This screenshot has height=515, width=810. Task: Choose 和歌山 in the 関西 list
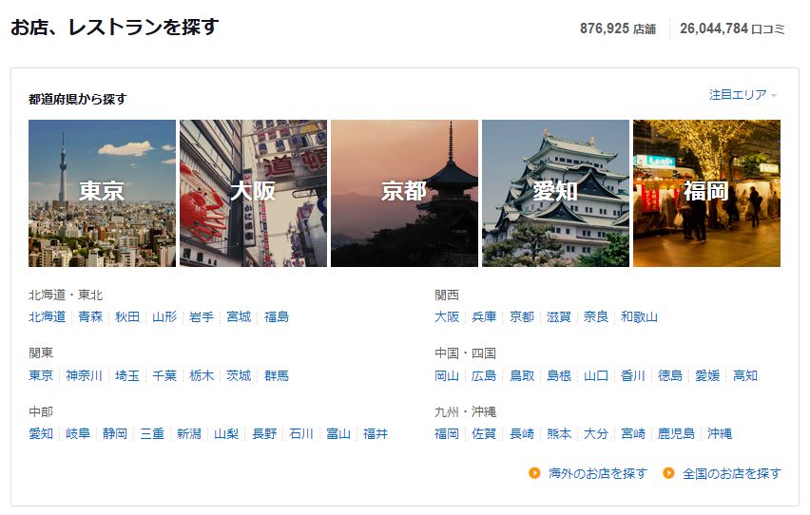(x=639, y=316)
